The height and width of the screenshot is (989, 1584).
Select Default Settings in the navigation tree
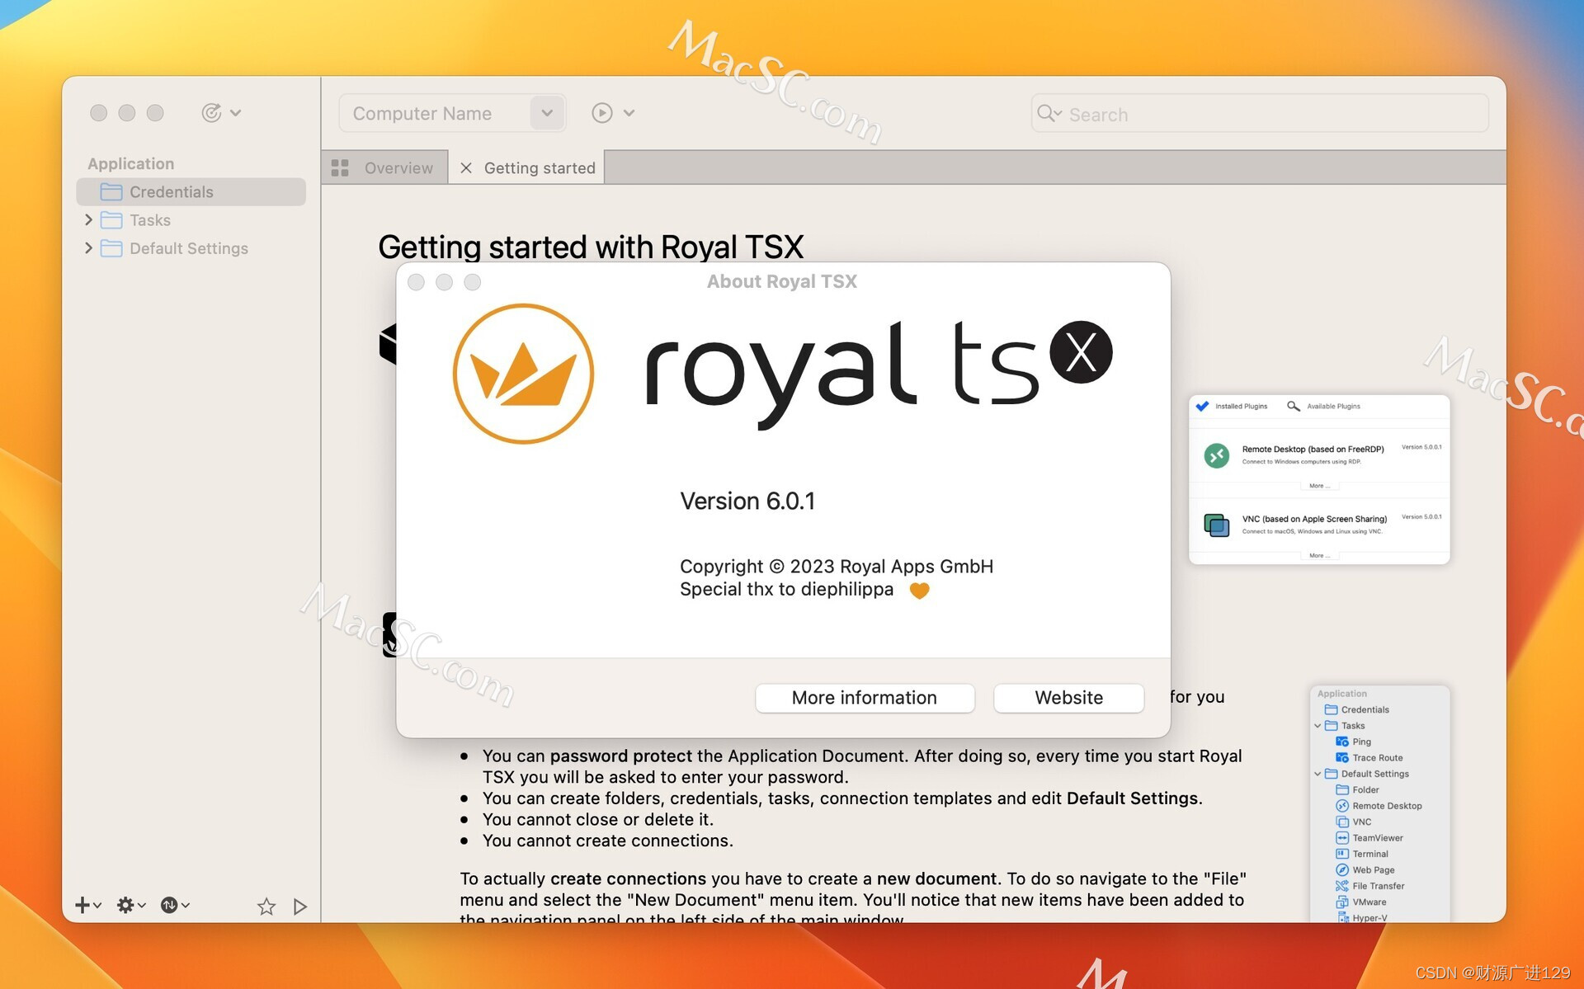pos(191,248)
